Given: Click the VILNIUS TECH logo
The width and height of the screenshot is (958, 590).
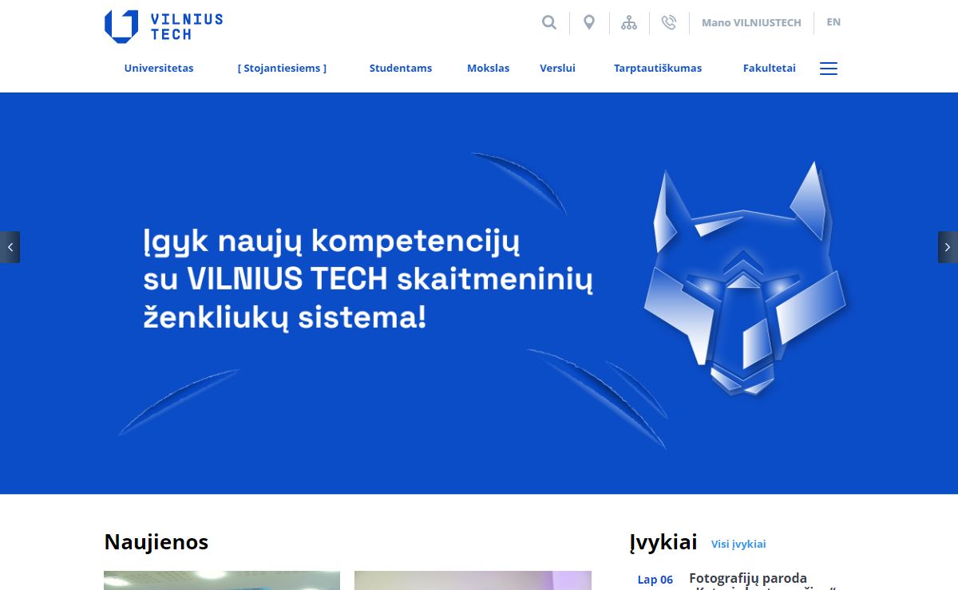Looking at the screenshot, I should [x=164, y=26].
